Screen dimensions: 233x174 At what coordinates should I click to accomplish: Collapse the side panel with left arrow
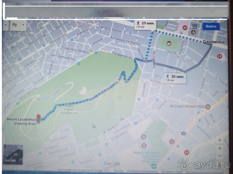tap(5, 25)
